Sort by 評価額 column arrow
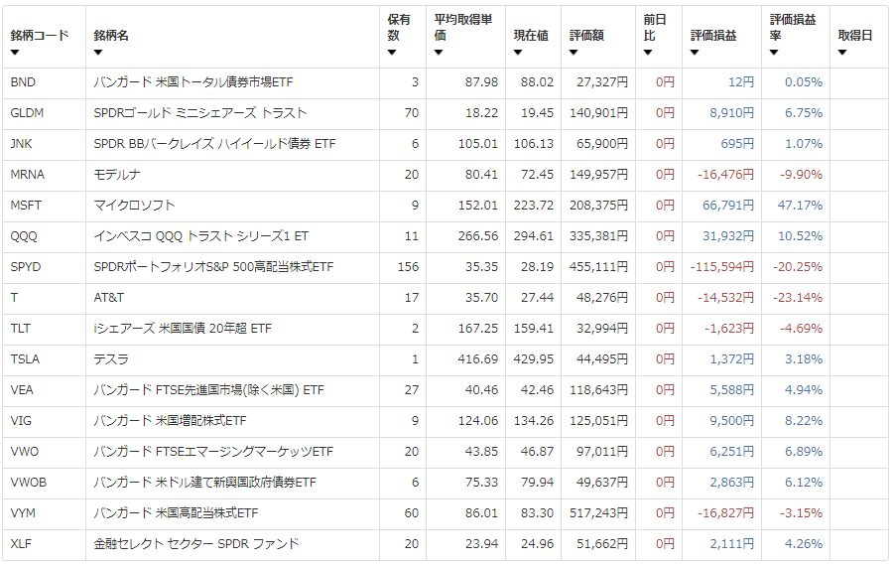This screenshot has width=894, height=565. 574,53
